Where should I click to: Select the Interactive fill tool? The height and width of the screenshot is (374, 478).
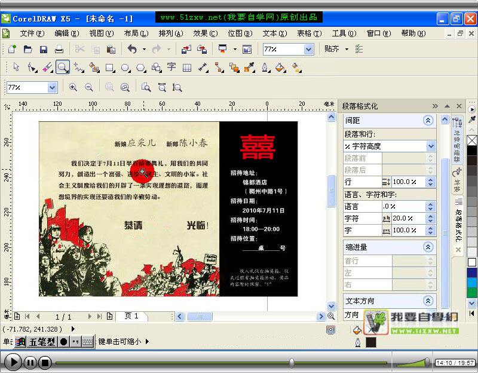pyautogui.click(x=296, y=67)
